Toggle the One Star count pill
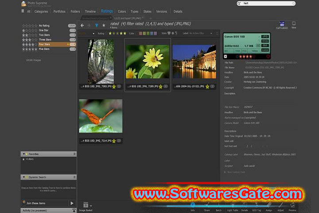 [x=73, y=30]
